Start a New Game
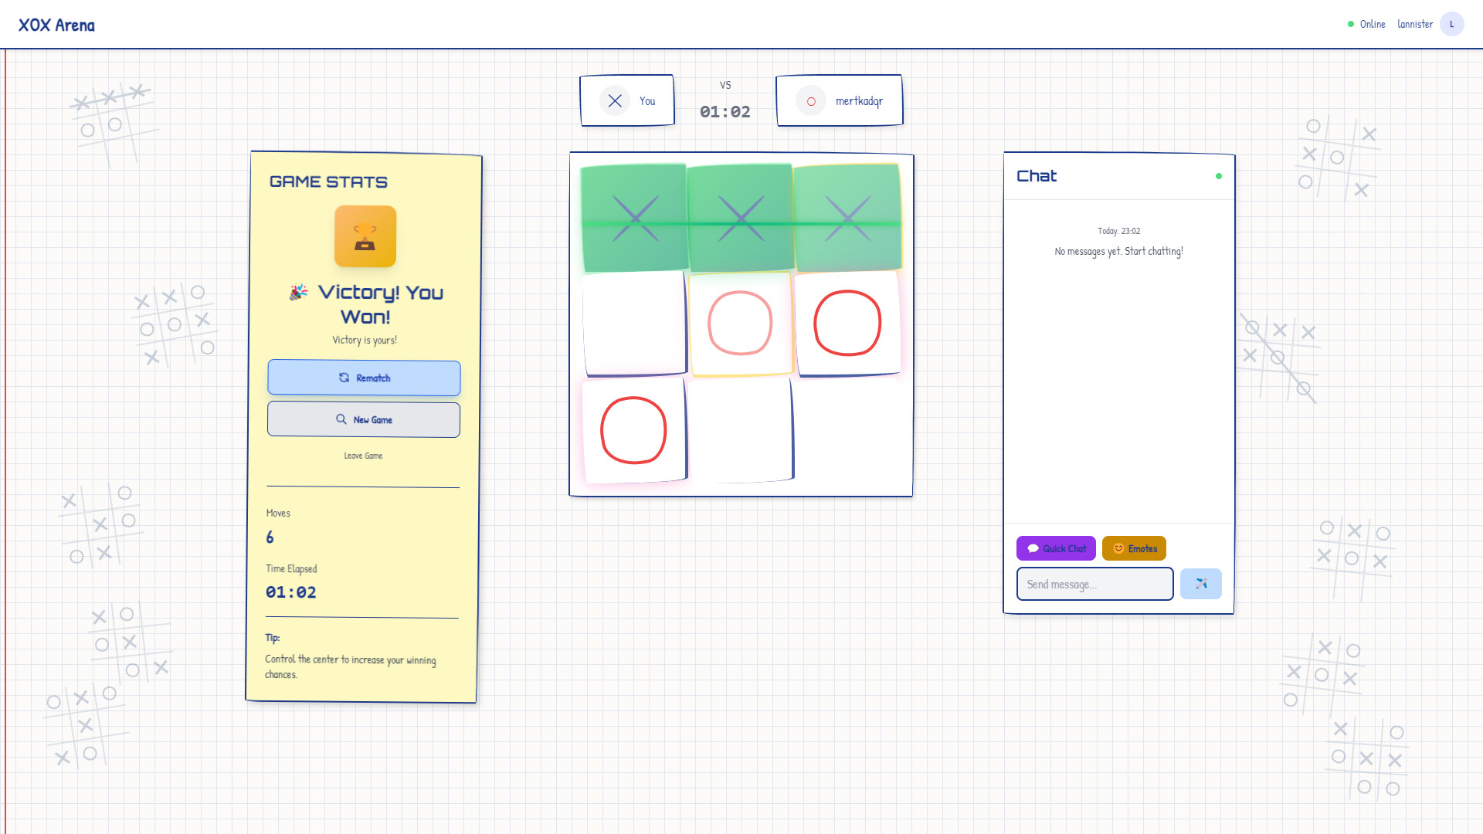The width and height of the screenshot is (1483, 834). point(364,419)
